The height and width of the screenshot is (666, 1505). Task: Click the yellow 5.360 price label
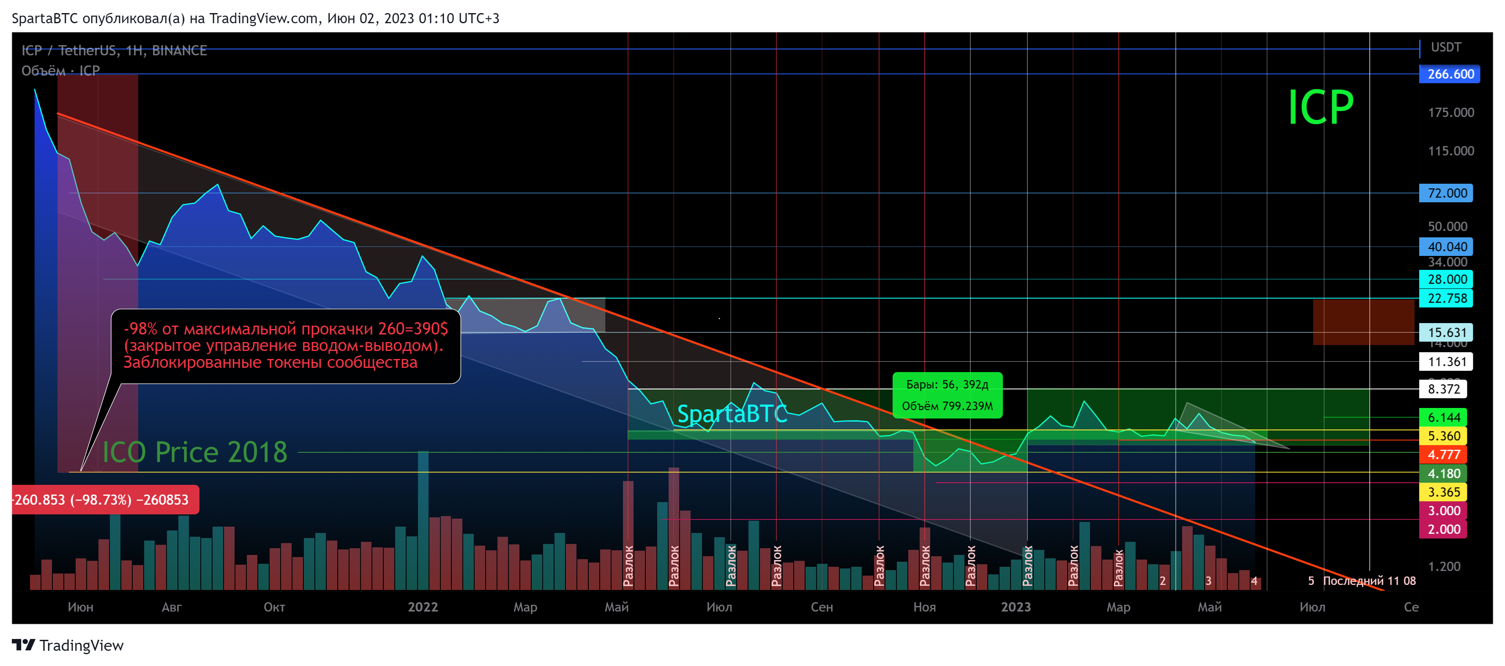point(1443,436)
